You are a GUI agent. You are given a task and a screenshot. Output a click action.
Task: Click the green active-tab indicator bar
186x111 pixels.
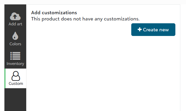coord(5,78)
